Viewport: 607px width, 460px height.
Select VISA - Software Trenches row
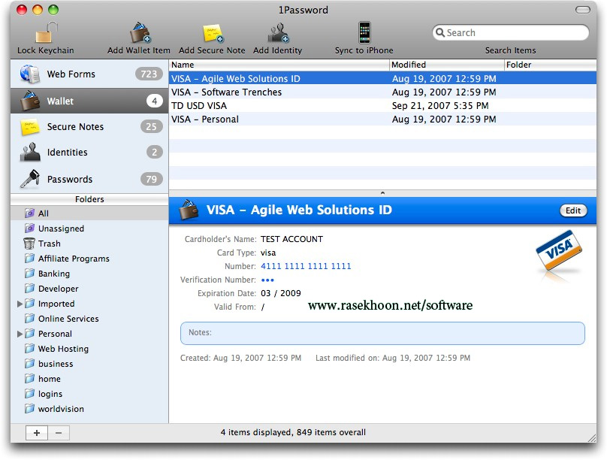[382, 92]
